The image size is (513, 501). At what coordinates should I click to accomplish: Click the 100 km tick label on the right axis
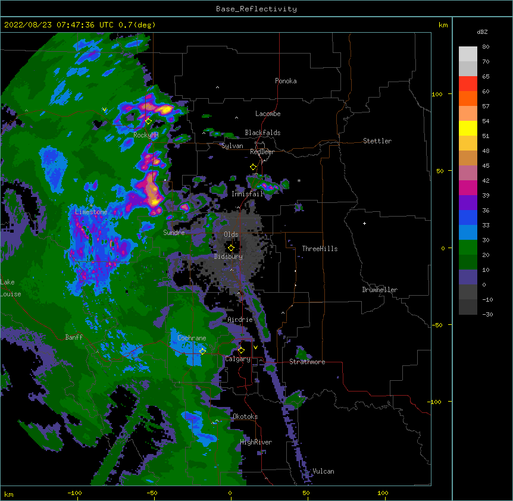pyautogui.click(x=437, y=94)
